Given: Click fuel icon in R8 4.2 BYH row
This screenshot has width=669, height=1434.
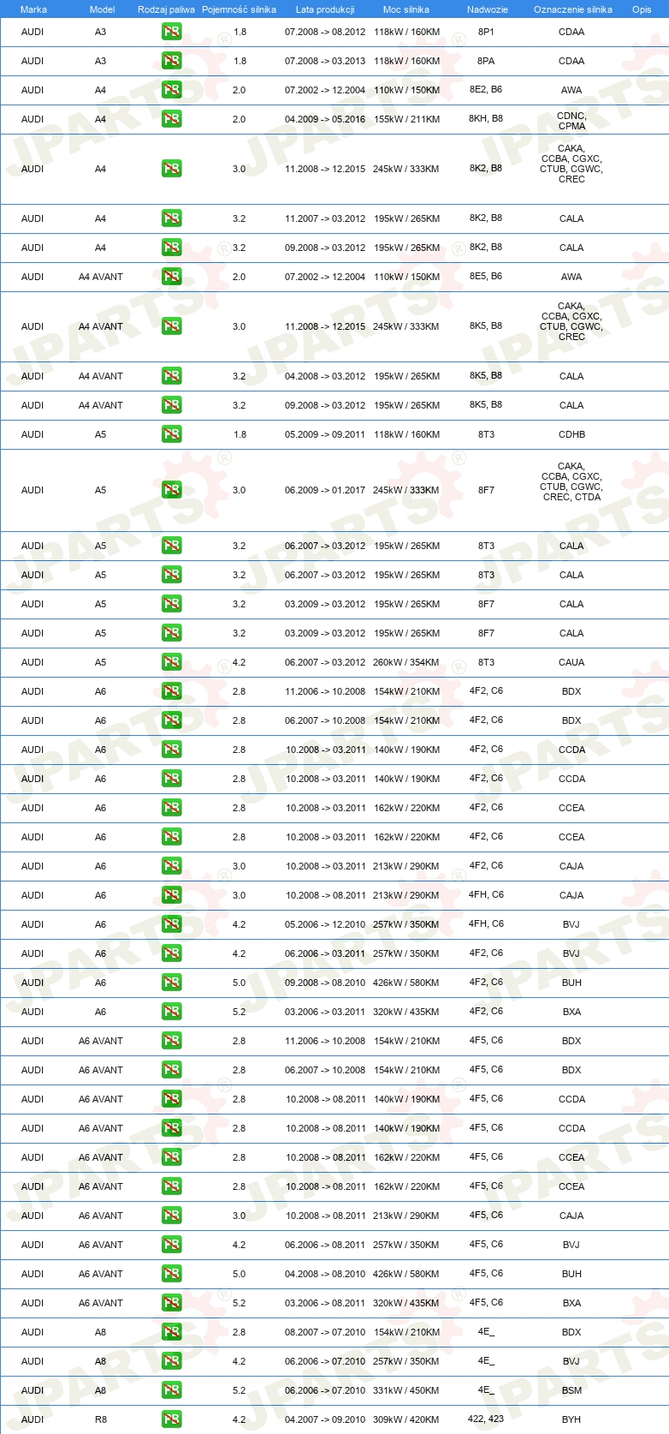Looking at the screenshot, I should coord(171,1419).
